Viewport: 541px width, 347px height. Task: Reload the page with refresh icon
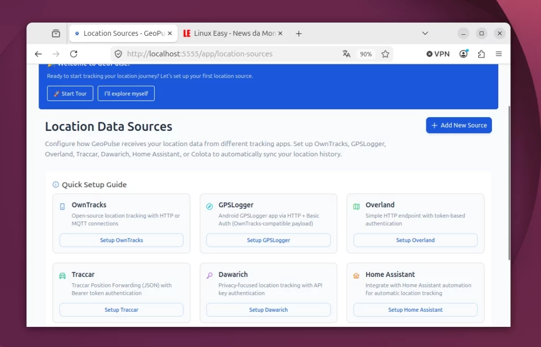[74, 54]
